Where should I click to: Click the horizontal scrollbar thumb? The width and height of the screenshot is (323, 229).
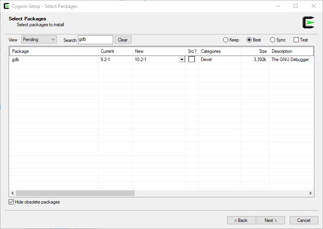click(x=75, y=193)
